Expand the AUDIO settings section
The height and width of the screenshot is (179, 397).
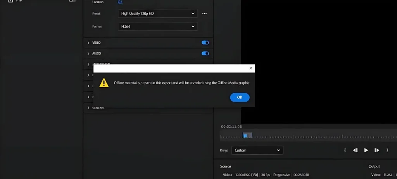pyautogui.click(x=88, y=54)
